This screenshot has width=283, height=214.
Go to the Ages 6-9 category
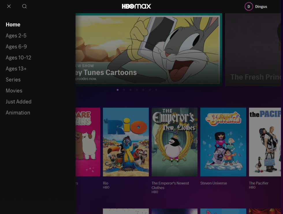tap(16, 46)
